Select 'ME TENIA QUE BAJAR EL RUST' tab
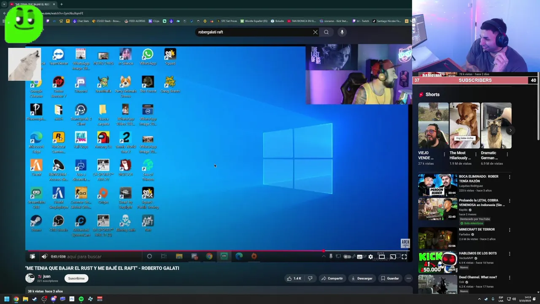 (32, 4)
